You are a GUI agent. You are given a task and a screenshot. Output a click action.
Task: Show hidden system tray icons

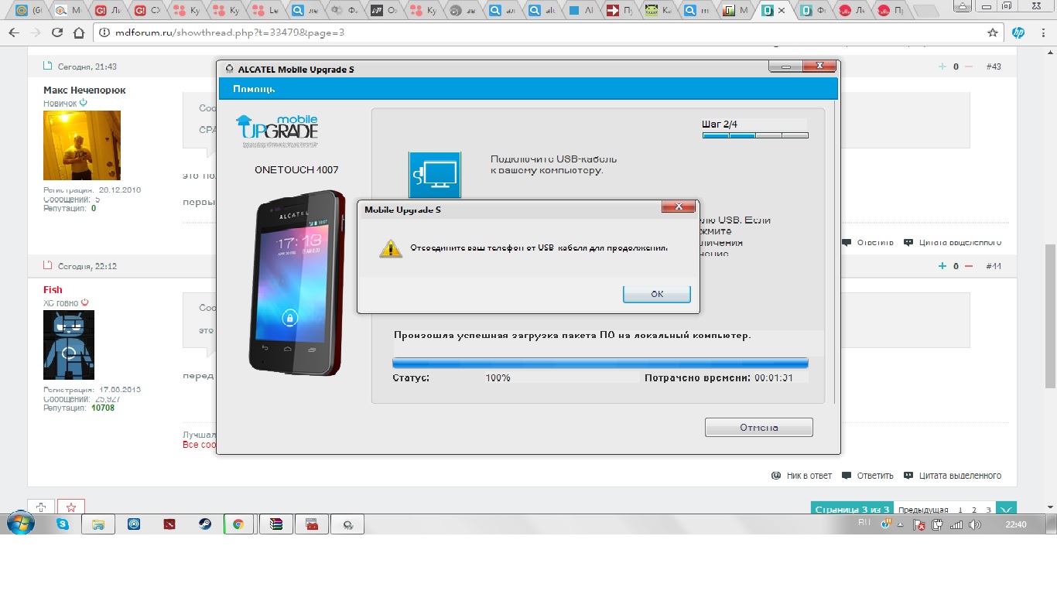[901, 524]
